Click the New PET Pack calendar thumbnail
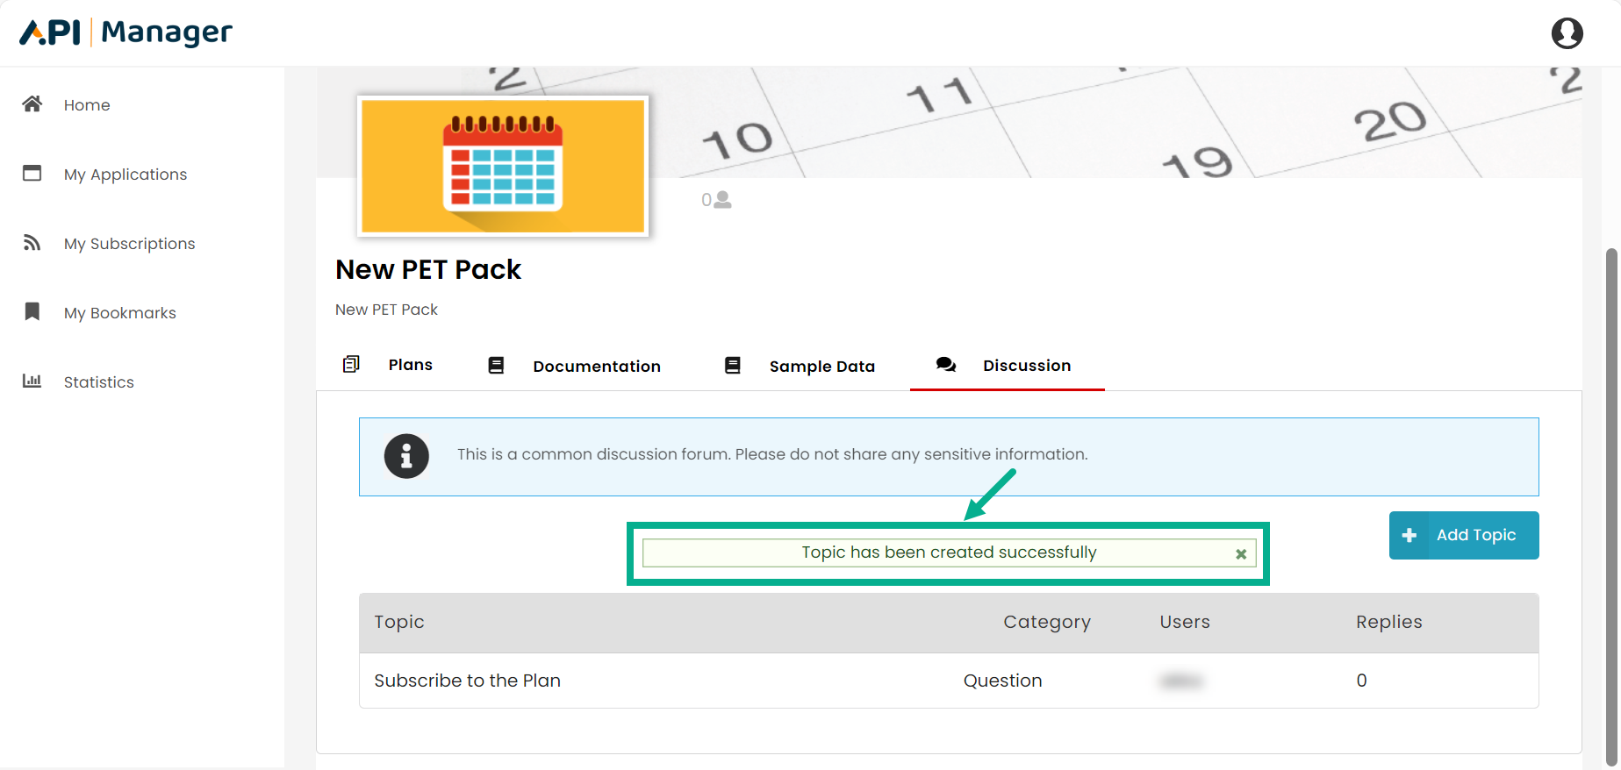The width and height of the screenshot is (1621, 770). (503, 166)
